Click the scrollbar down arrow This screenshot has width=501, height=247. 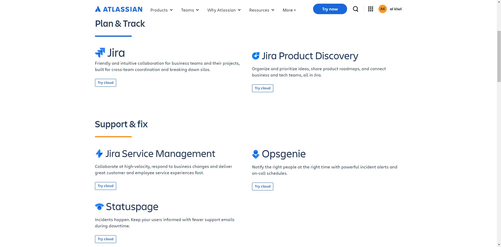[x=499, y=245]
